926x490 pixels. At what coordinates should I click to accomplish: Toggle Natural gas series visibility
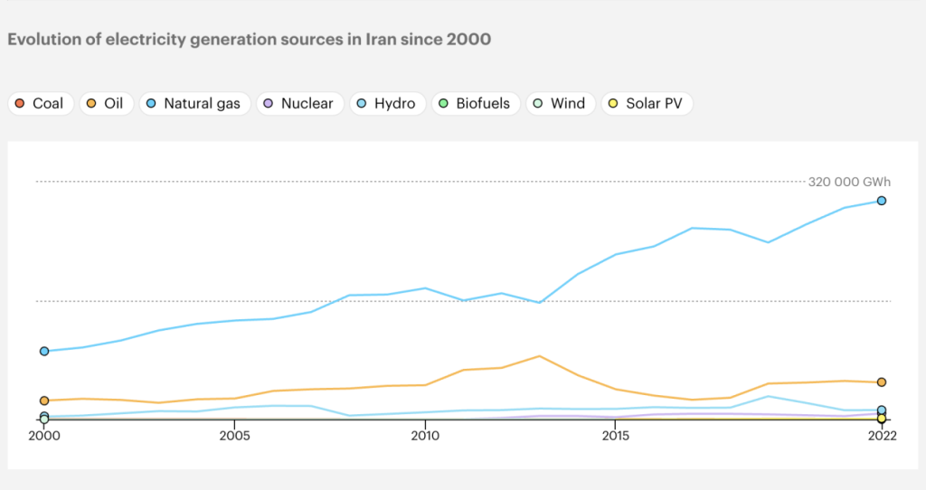coord(195,103)
